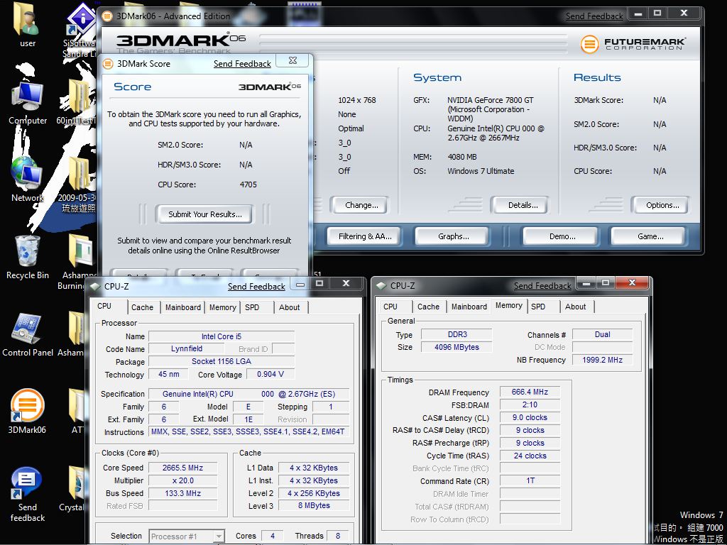727x545 pixels.
Task: Click the left CPU-Z window title icon
Action: point(96,287)
